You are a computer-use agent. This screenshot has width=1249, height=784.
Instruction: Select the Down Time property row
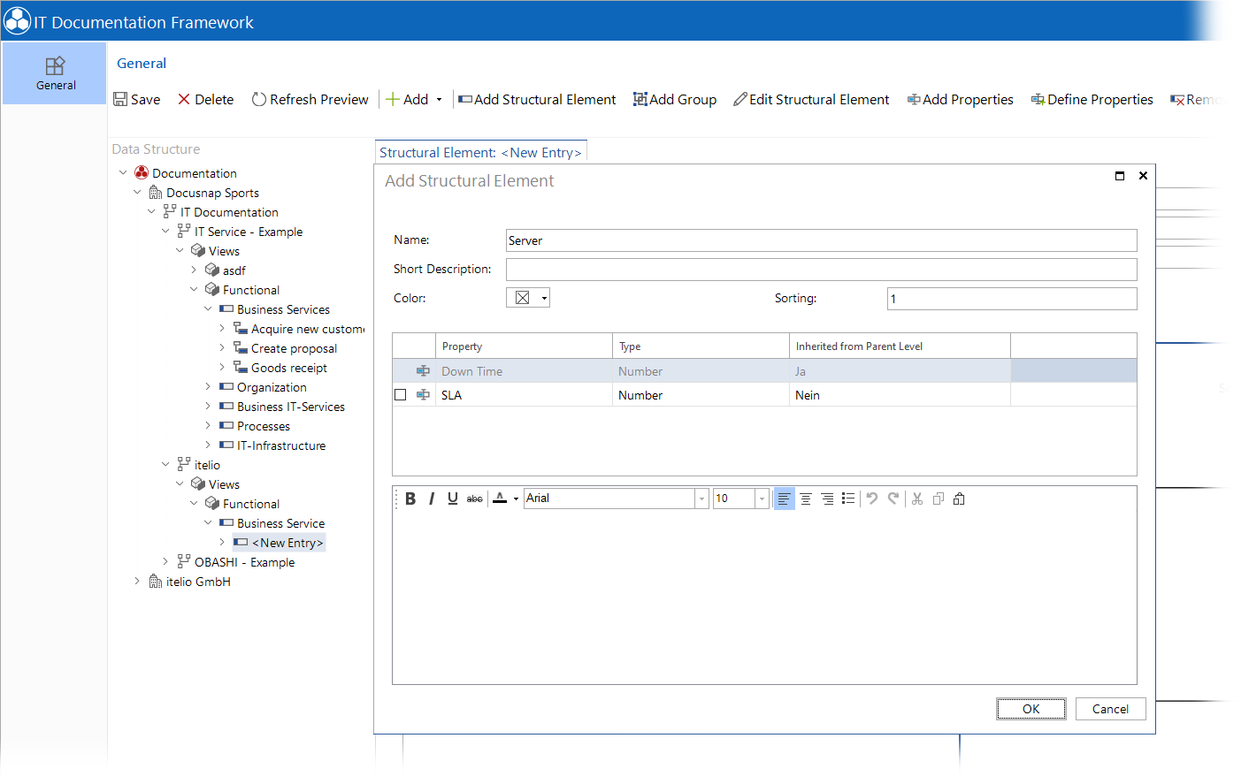coord(764,371)
